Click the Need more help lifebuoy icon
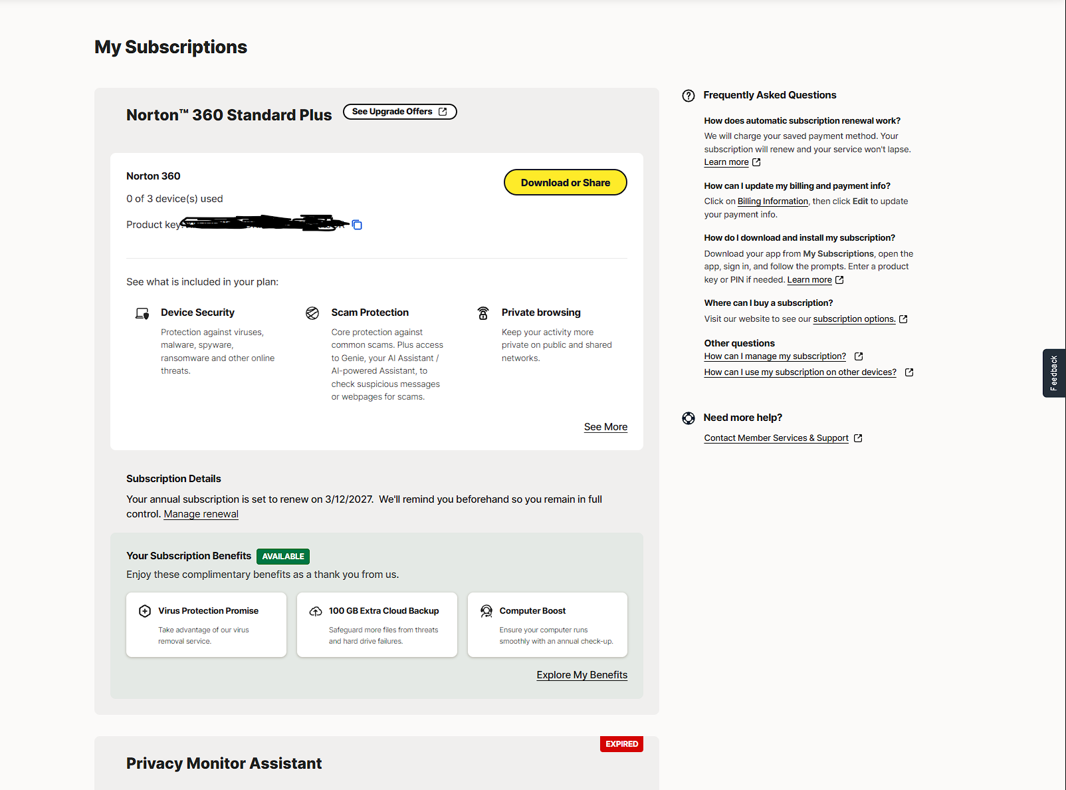This screenshot has height=790, width=1066. [x=689, y=418]
